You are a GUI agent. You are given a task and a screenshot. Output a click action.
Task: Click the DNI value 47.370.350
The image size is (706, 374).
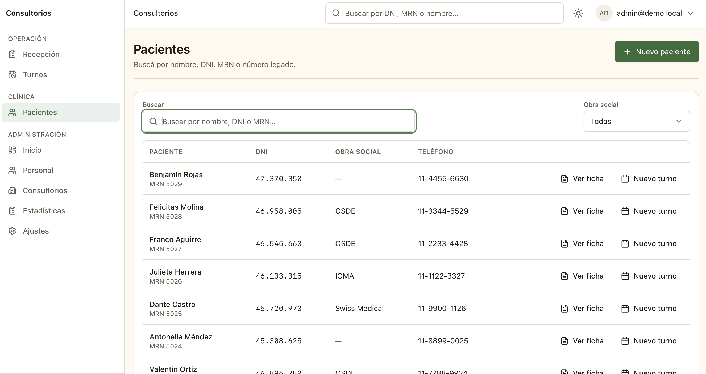[x=279, y=179]
